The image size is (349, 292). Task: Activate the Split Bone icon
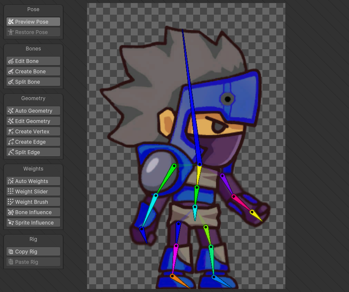[x=11, y=82]
